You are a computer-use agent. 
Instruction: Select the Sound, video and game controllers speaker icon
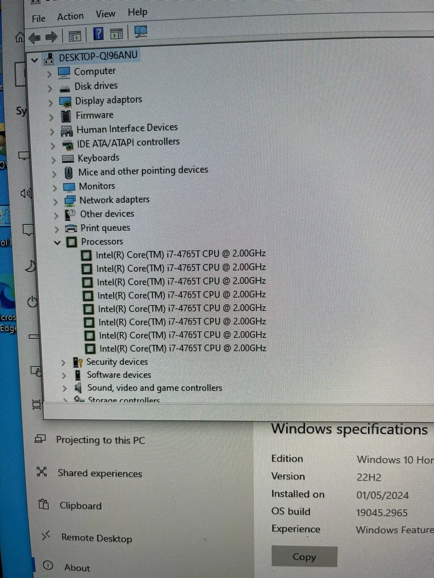tap(79, 388)
